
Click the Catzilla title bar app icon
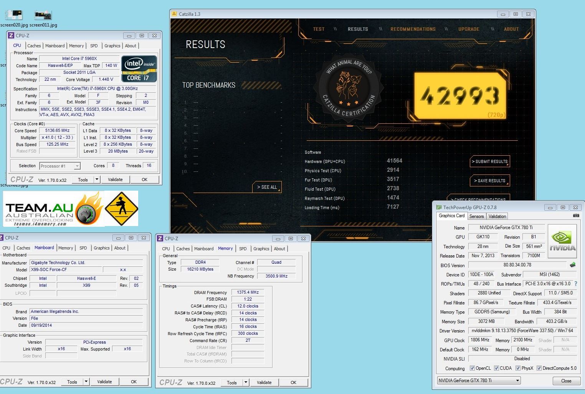tap(174, 14)
